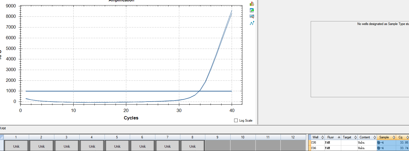Click the Unk well under column 2
409x151 pixels.
click(x=41, y=146)
